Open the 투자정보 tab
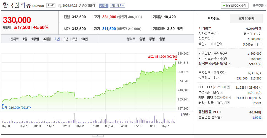The height and width of the screenshot is (138, 267). [x=213, y=19]
